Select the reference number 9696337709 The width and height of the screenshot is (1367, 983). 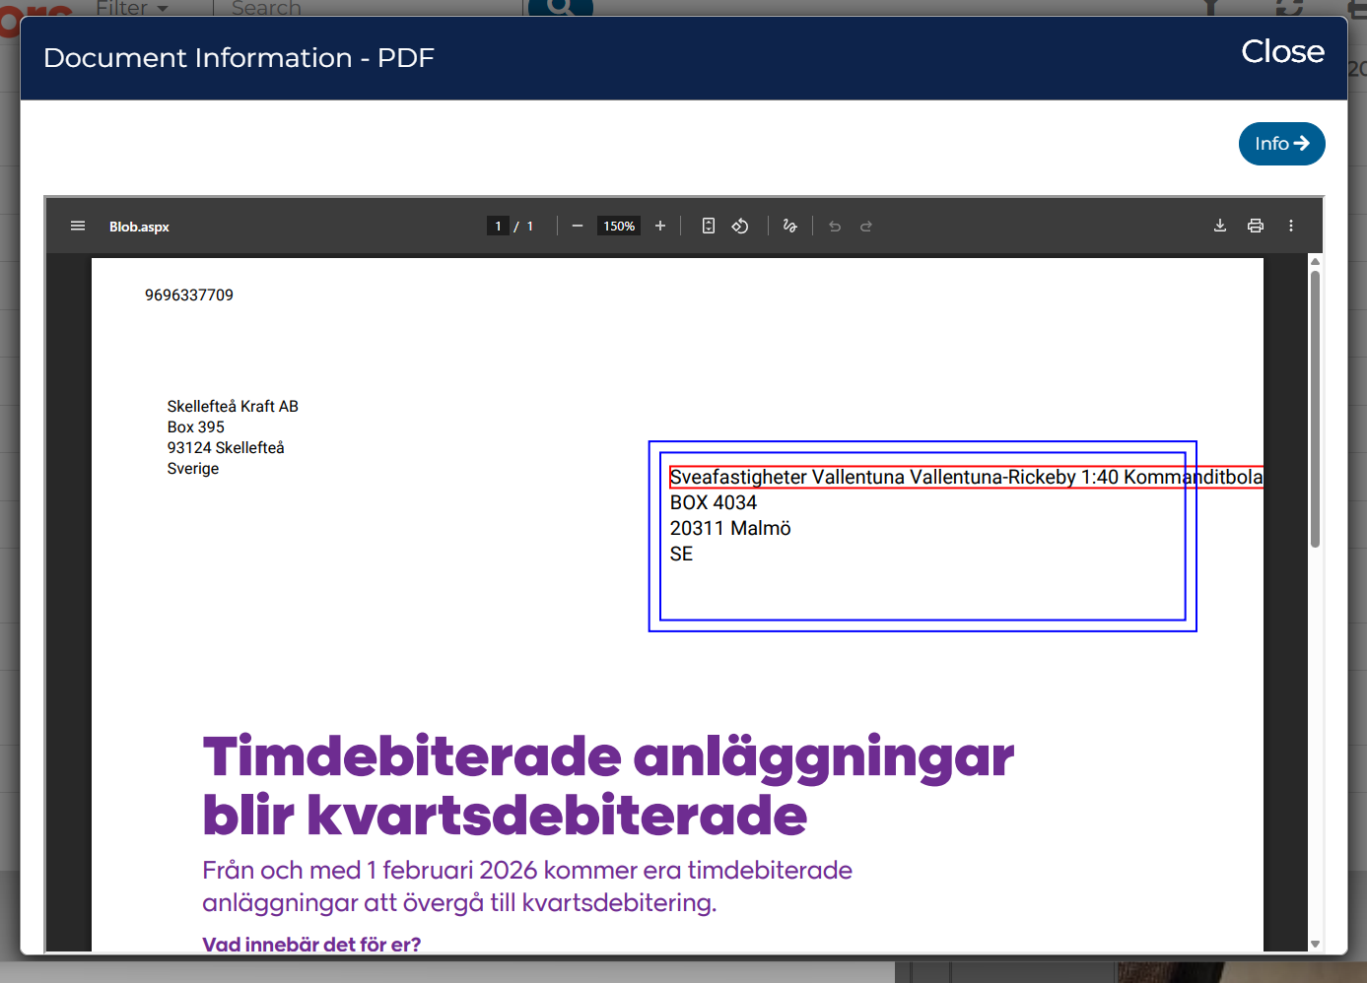click(189, 295)
